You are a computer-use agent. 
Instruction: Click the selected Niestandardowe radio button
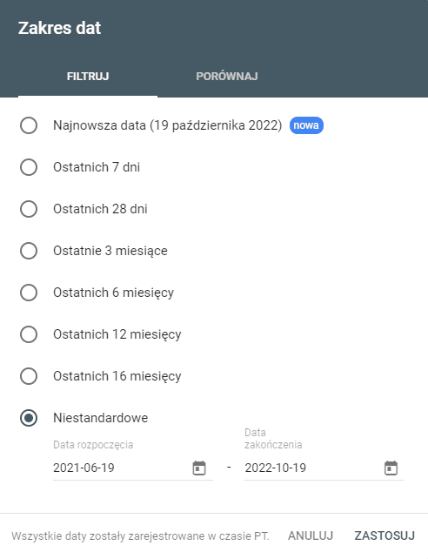click(29, 418)
